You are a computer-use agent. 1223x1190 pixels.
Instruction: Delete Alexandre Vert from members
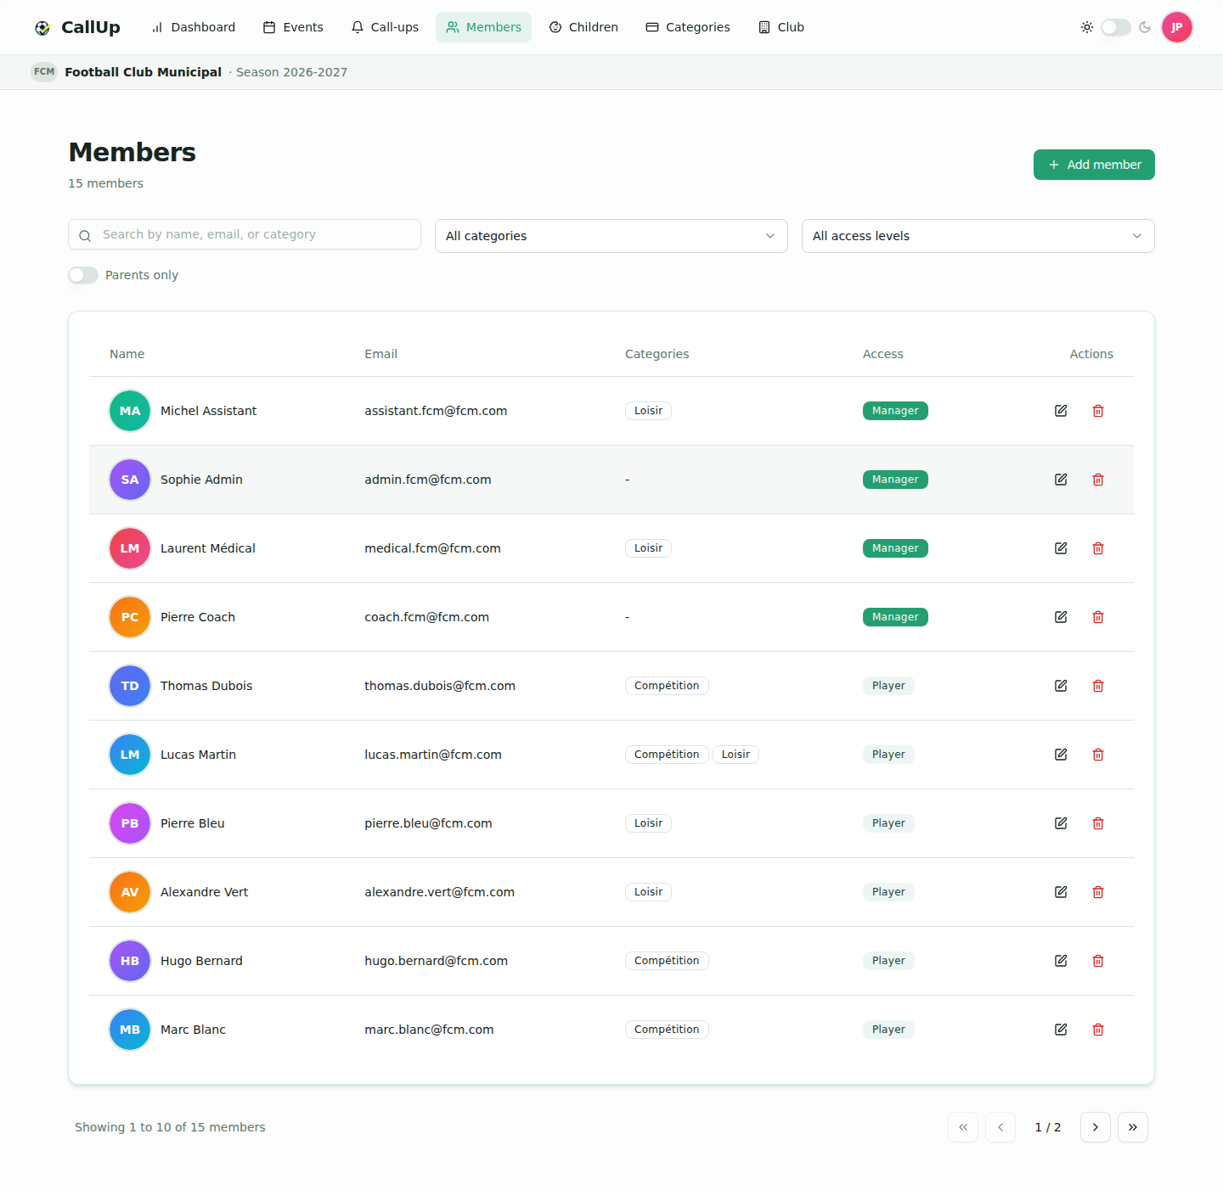coord(1098,892)
